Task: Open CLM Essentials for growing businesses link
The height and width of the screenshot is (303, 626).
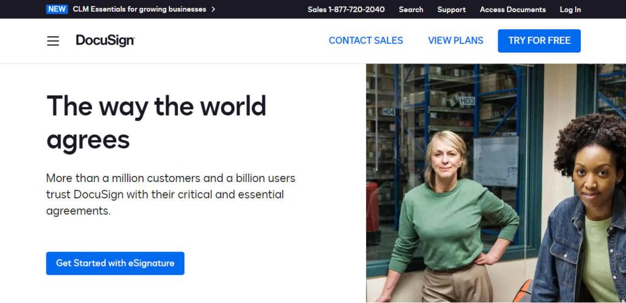Action: (x=139, y=9)
